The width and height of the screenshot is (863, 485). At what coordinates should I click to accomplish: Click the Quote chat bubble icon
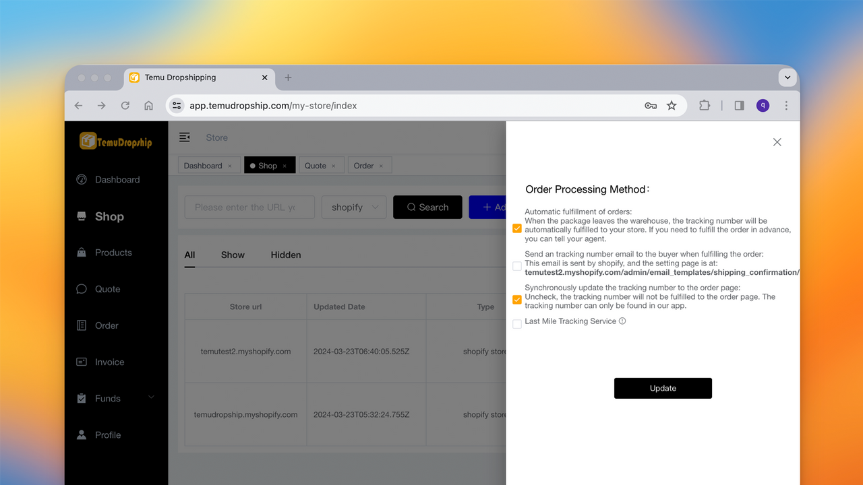82,289
